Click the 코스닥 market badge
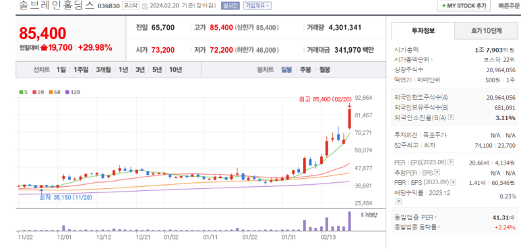The width and height of the screenshot is (521, 249). pos(131,5)
